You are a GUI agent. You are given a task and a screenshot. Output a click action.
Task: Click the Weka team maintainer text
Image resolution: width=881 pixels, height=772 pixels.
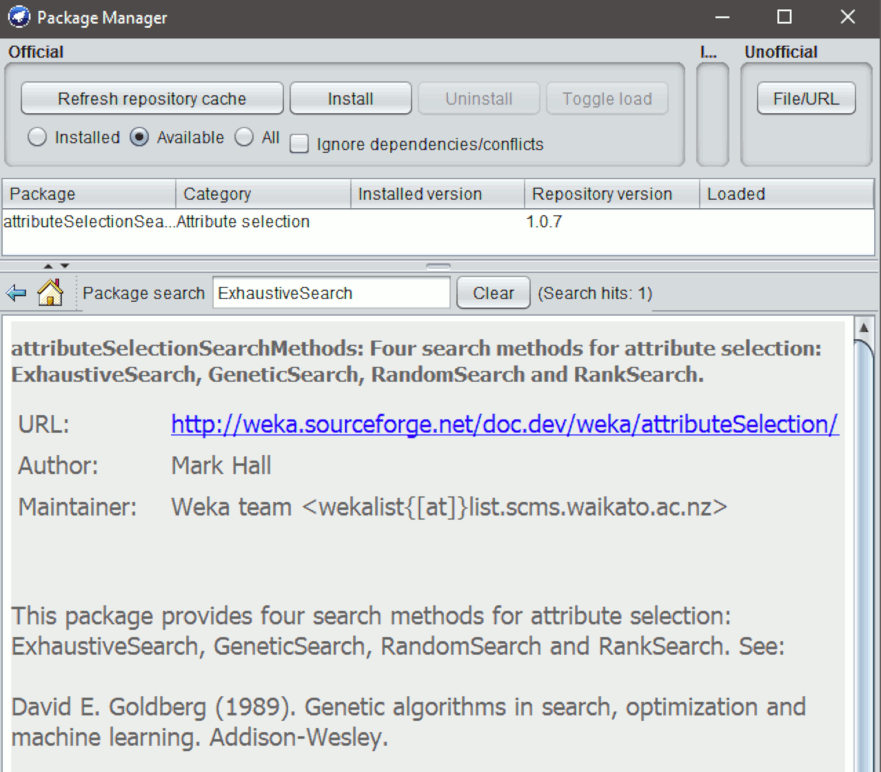point(449,507)
